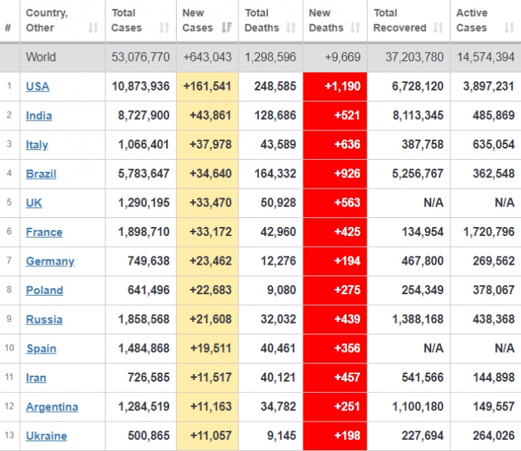Go to Italy's country page
The image size is (521, 451).
click(37, 145)
